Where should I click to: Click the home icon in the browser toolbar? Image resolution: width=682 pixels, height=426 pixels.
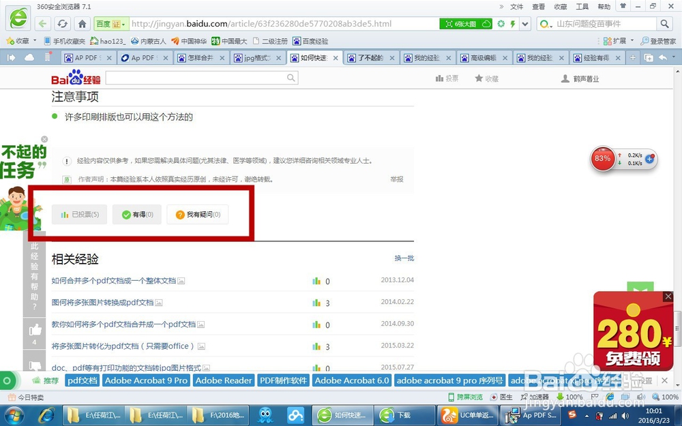[82, 23]
